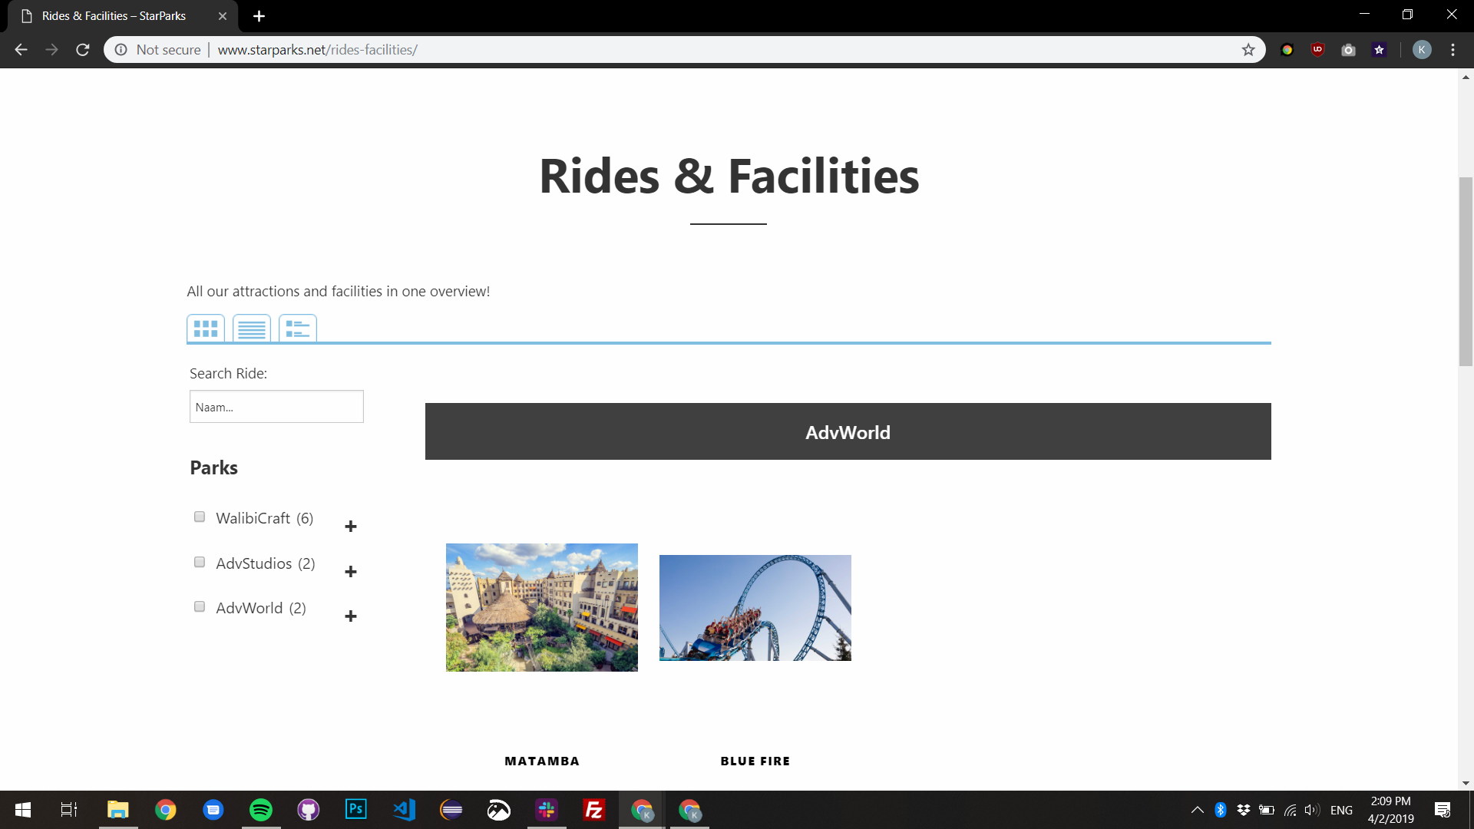Open Task View from the taskbar
This screenshot has width=1474, height=829.
tap(69, 810)
